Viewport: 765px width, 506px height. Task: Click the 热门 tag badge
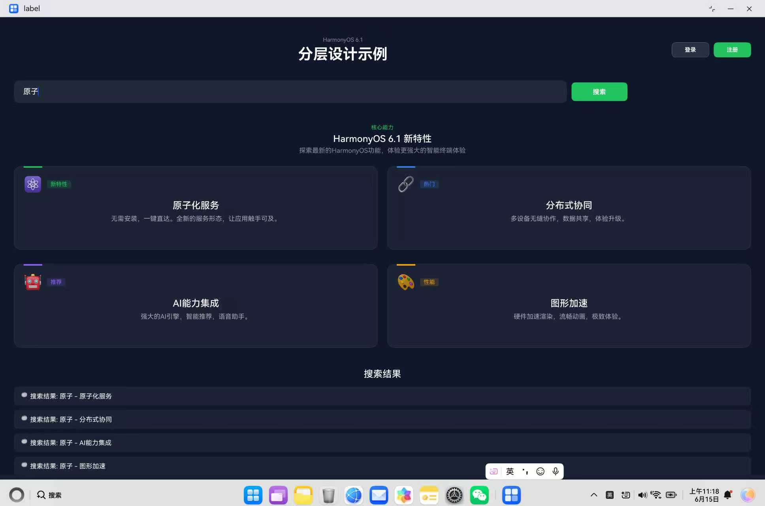(x=429, y=184)
